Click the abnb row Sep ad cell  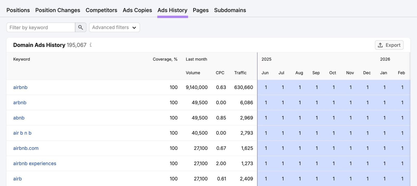[317, 118]
